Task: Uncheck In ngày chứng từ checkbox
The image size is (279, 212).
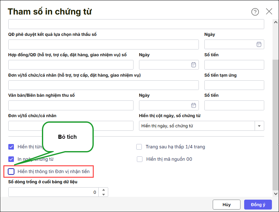Action: [11, 159]
